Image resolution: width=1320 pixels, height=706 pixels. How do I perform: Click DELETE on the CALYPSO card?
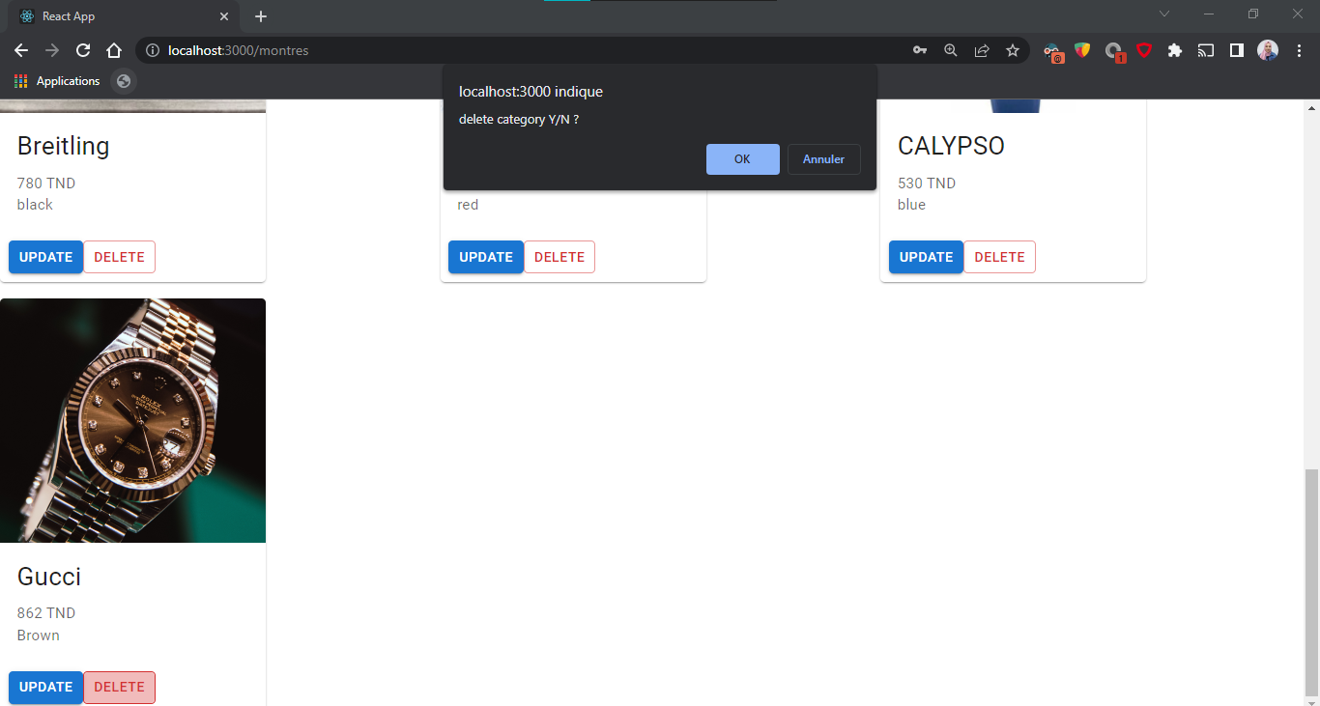(1000, 257)
